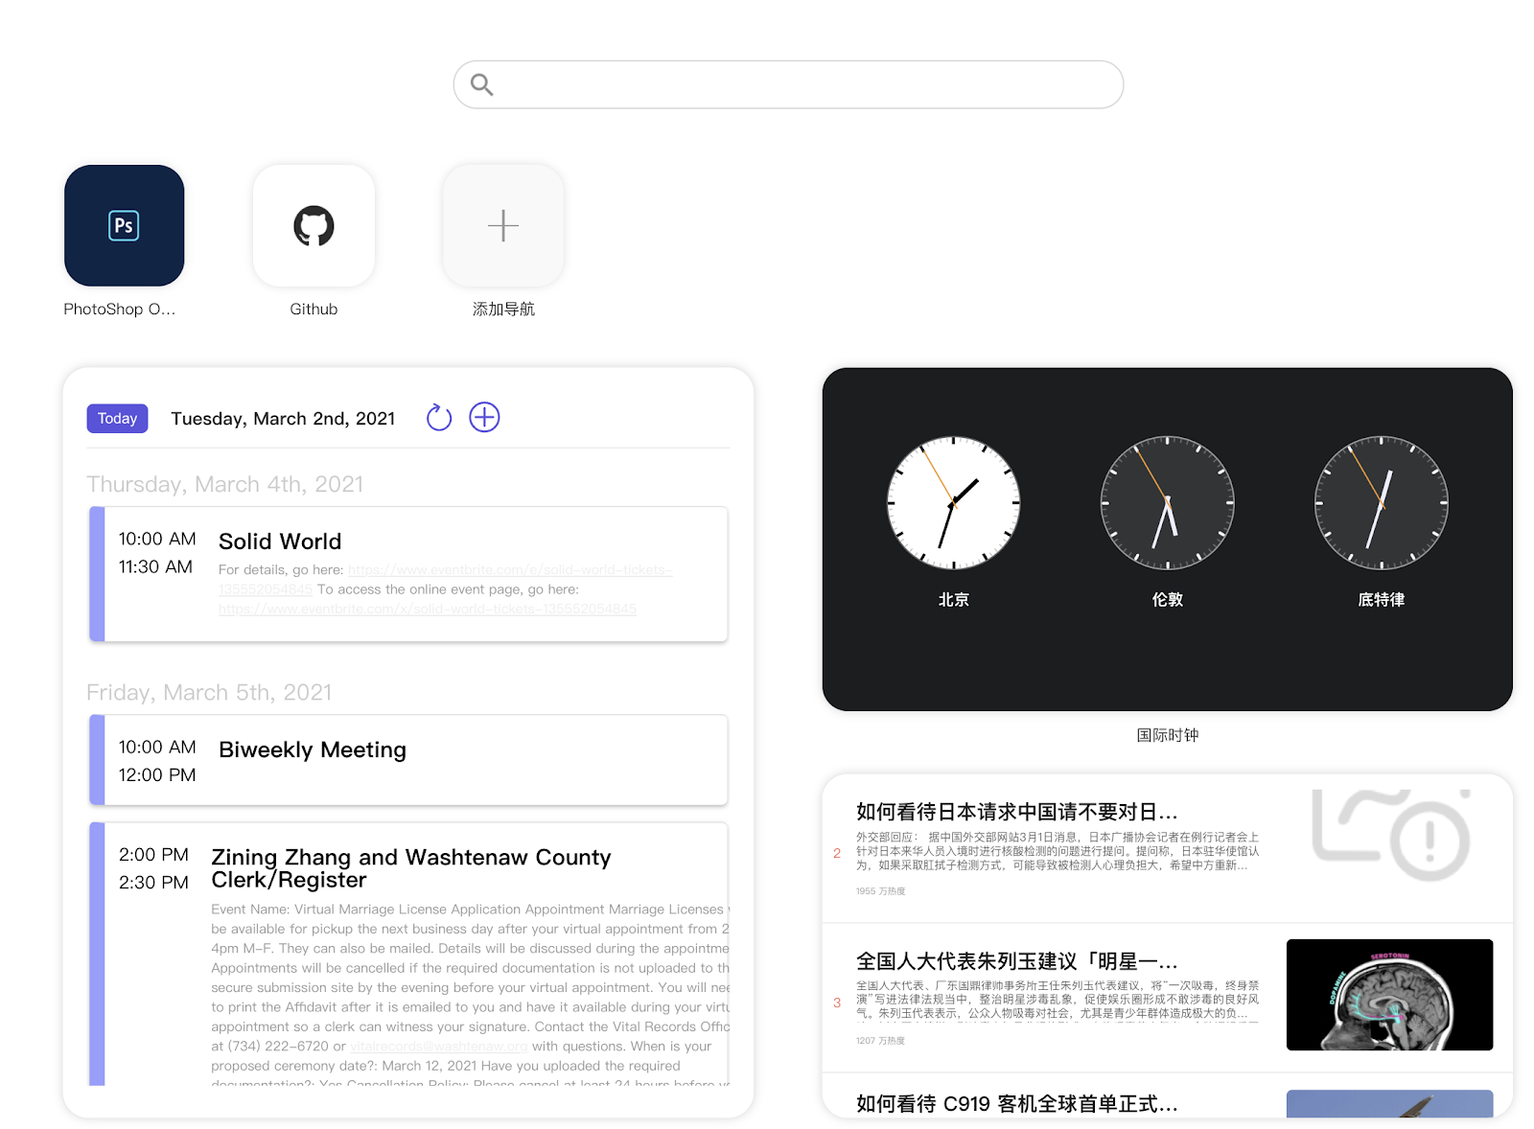
Task: Click the C919 aircraft news thumbnail
Action: [x=1389, y=1103]
